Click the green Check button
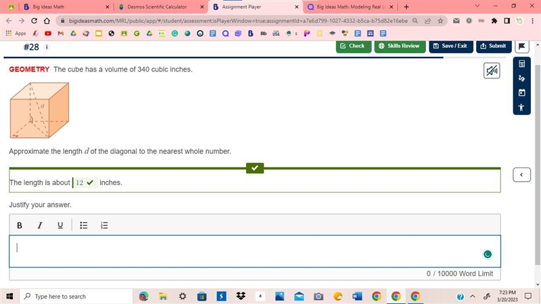The image size is (541, 304). 353,47
